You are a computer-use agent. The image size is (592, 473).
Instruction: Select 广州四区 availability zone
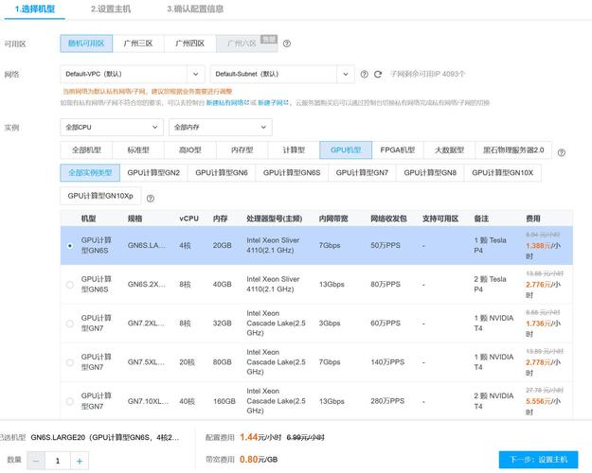(189, 44)
